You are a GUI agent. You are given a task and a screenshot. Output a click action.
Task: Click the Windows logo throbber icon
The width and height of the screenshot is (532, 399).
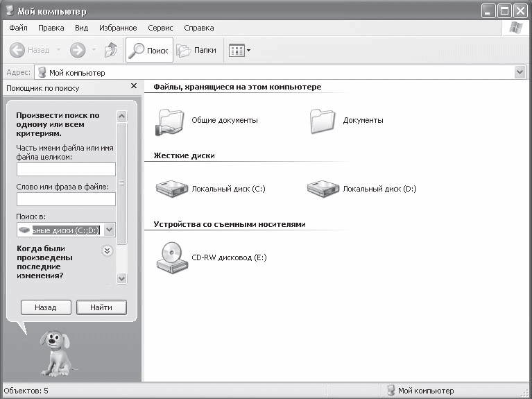point(516,28)
